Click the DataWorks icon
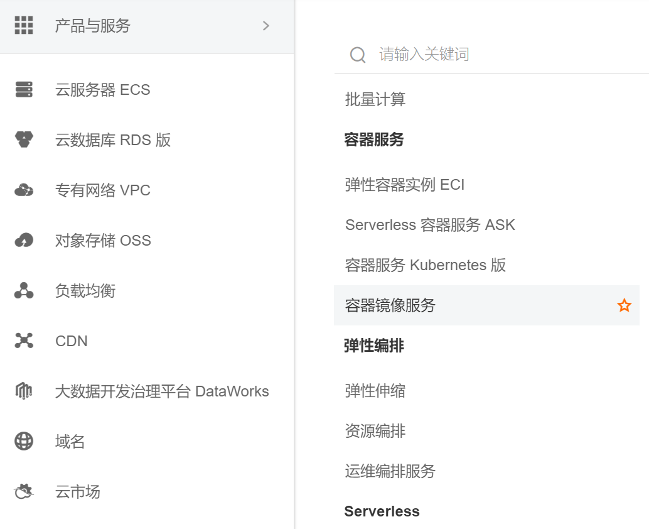This screenshot has height=529, width=649. tap(24, 391)
